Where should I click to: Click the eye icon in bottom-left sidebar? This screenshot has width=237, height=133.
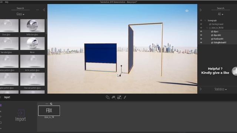click(1, 117)
